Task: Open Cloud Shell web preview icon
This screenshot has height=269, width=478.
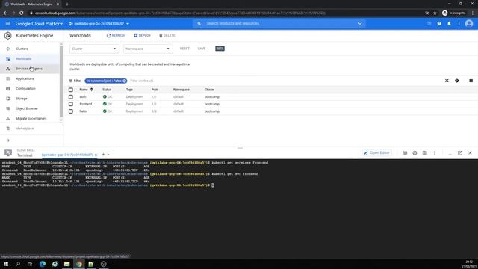Action: click(425, 152)
